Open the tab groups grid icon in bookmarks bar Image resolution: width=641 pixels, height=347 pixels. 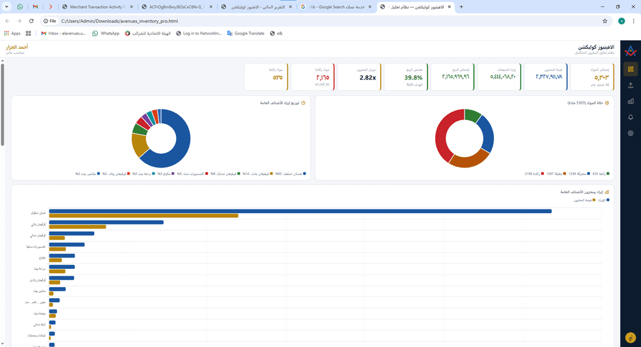coord(28,34)
